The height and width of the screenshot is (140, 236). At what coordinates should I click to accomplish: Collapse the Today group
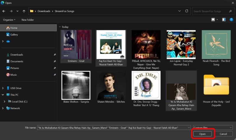point(59,27)
